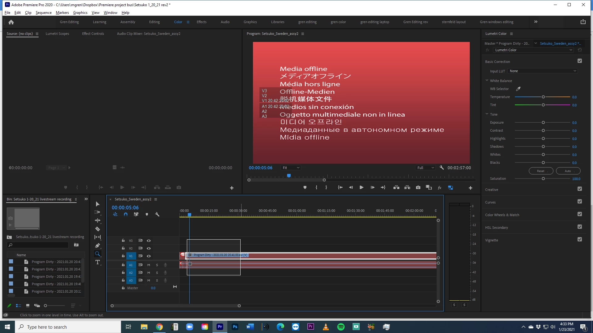The width and height of the screenshot is (593, 333).
Task: Open the Fit zoom level dropdown
Action: (x=291, y=168)
